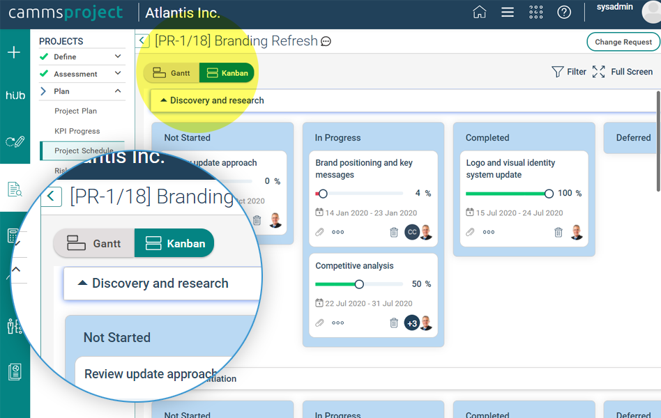Adjust Logo and visual identity progress slider handle
Image resolution: width=661 pixels, height=418 pixels.
[549, 194]
